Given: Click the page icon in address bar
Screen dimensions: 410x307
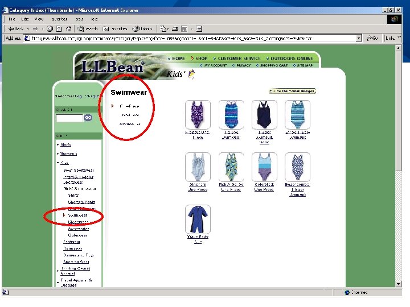Looking at the screenshot, I should (x=27, y=38).
